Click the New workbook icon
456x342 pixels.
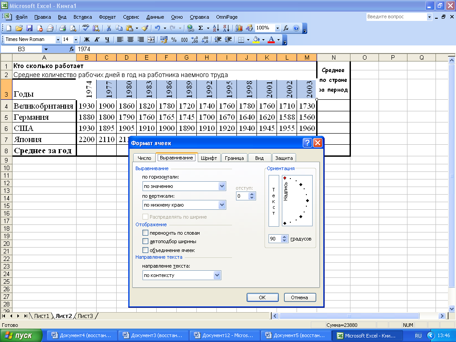point(9,28)
